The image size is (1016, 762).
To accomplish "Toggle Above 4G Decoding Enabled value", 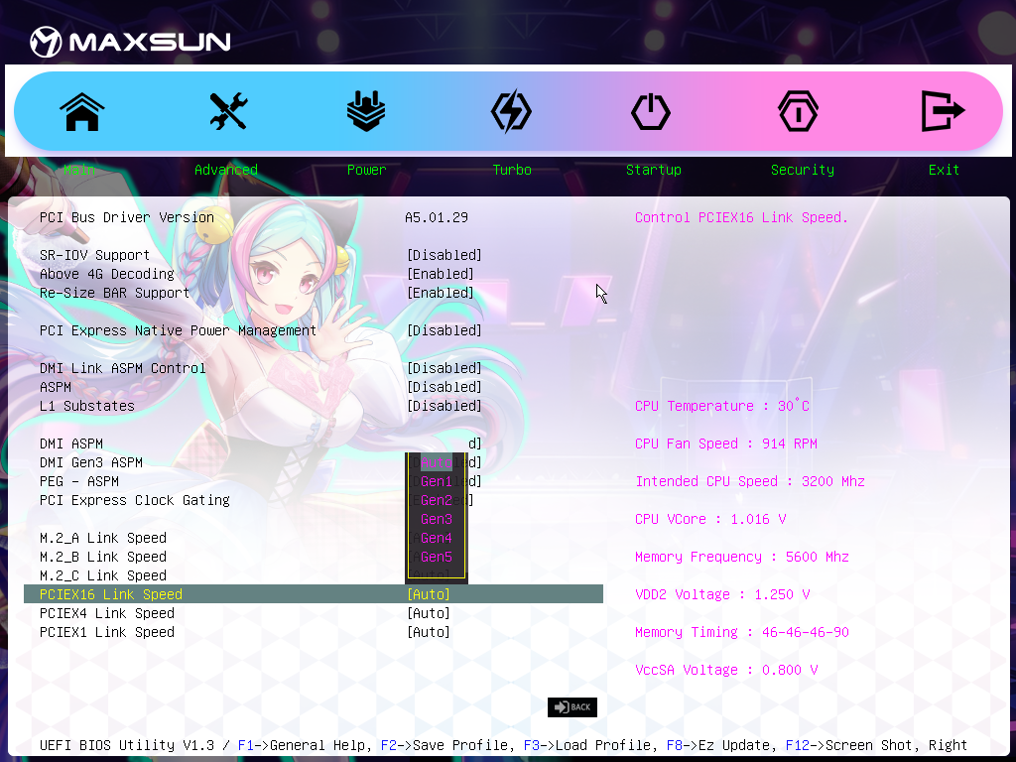I will coord(440,274).
